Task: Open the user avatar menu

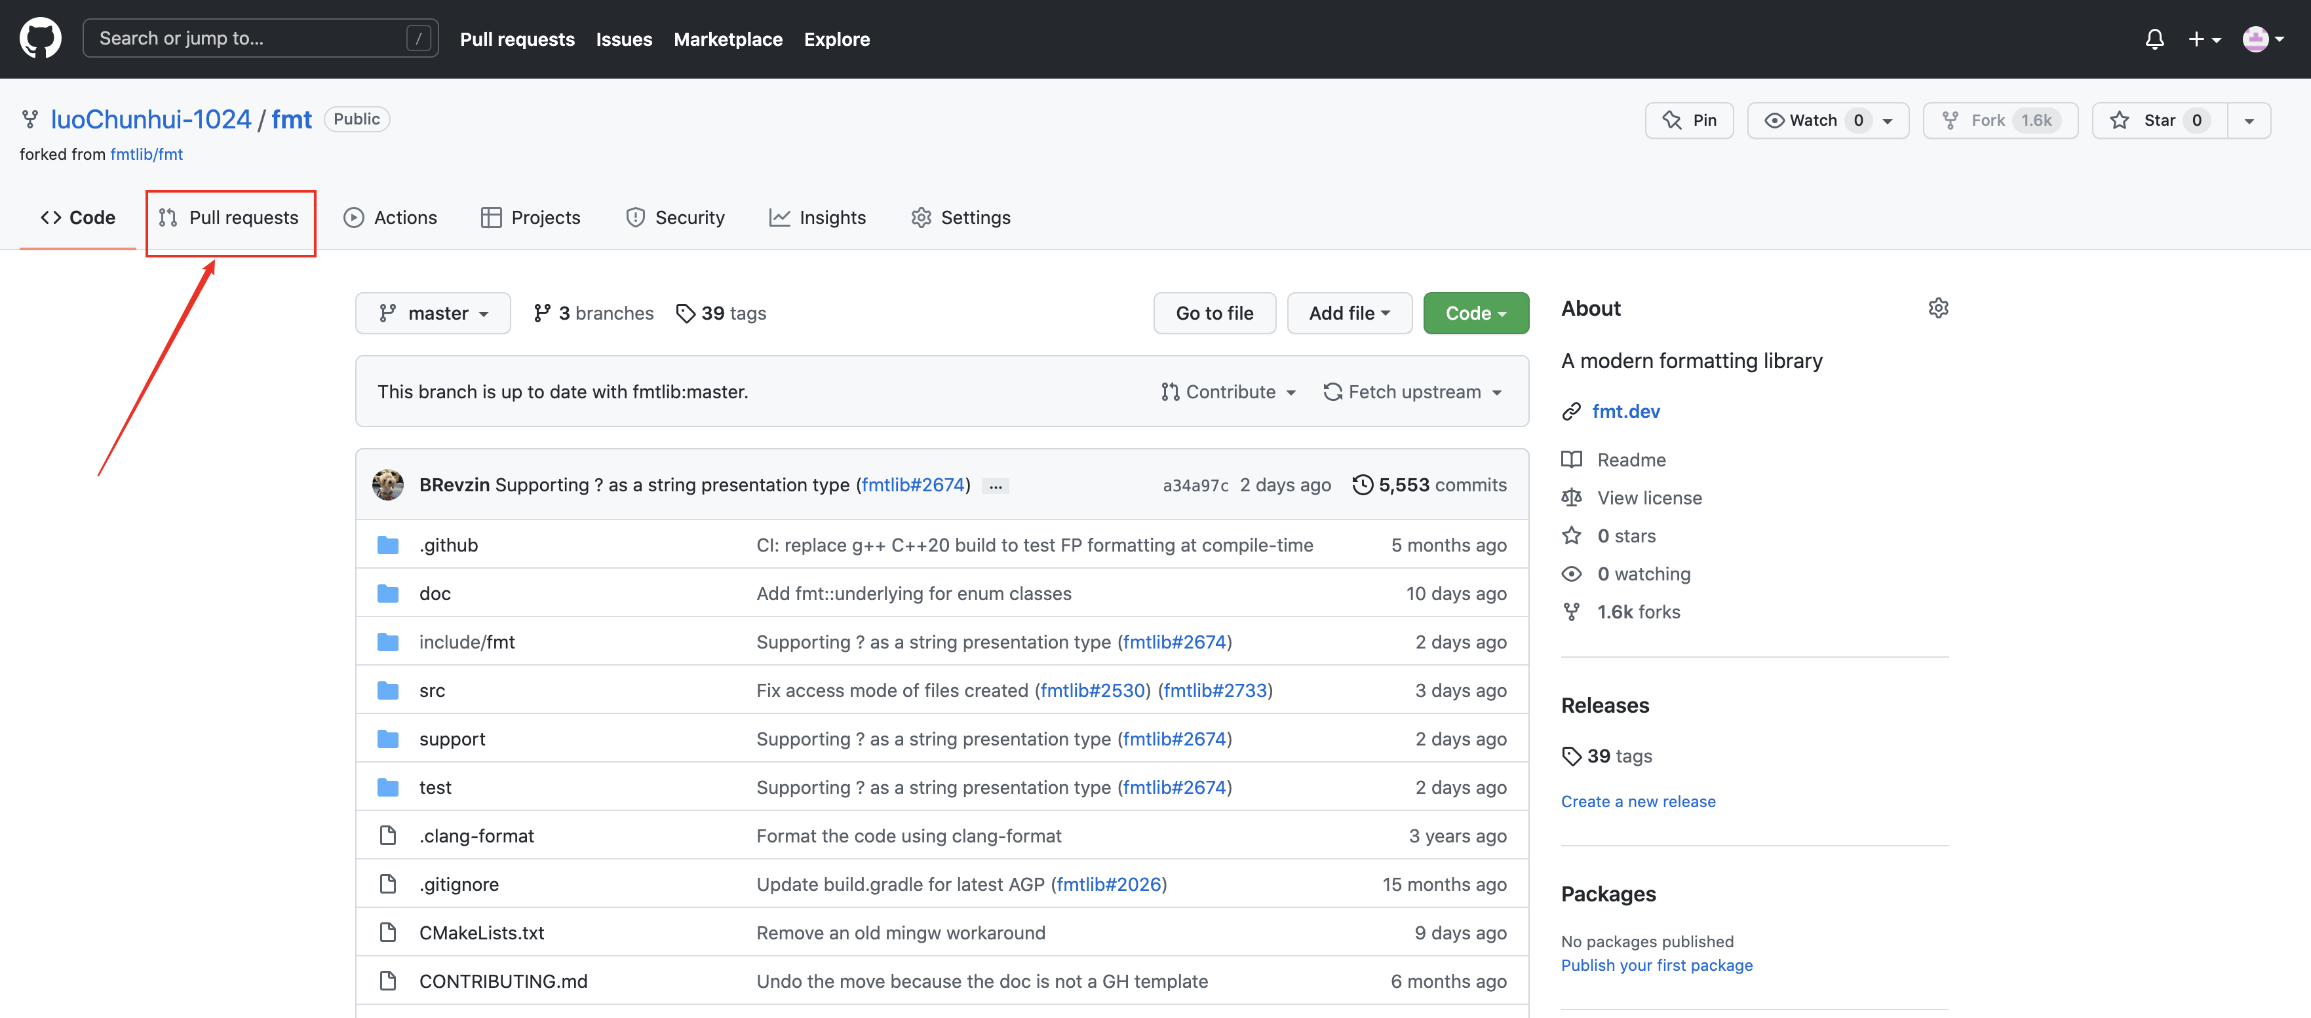Action: coord(2262,39)
